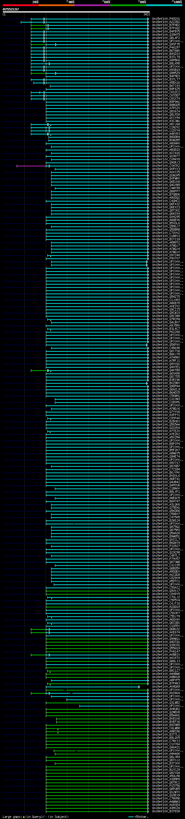The height and width of the screenshot is (819, 185).
Task: Select hit label UniRef100_O97248
Action: [166, 255]
